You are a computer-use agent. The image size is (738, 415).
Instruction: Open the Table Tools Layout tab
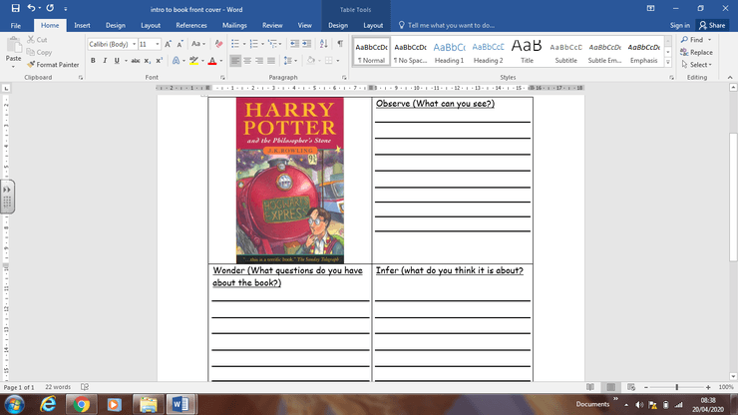[x=373, y=25]
